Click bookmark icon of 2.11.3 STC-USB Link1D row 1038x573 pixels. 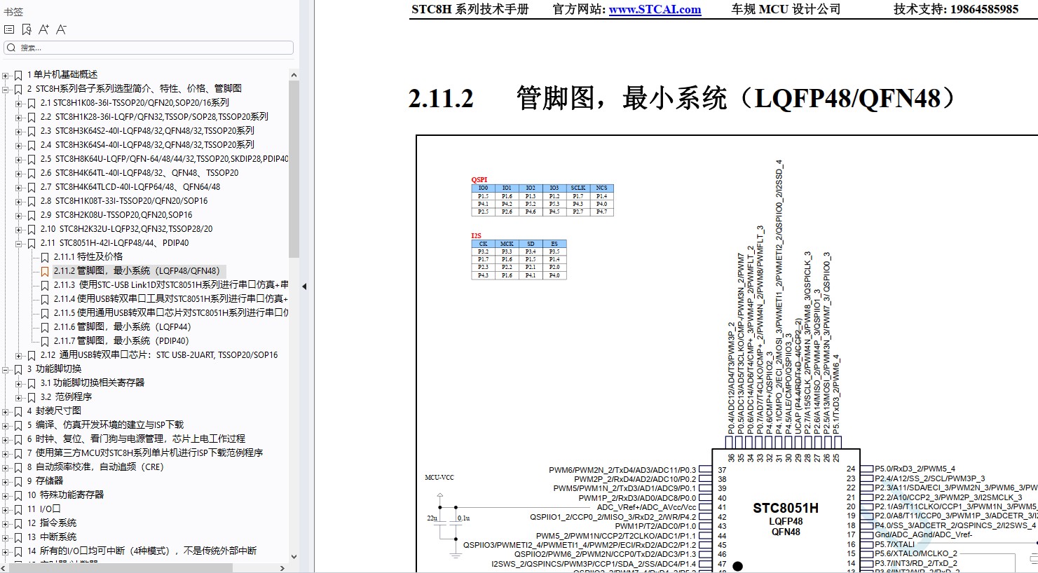pos(45,285)
